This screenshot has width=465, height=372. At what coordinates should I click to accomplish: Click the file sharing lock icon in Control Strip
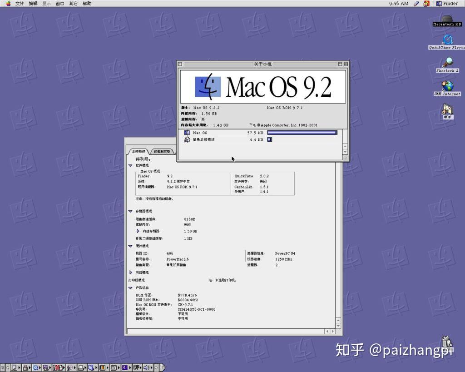click(x=25, y=367)
